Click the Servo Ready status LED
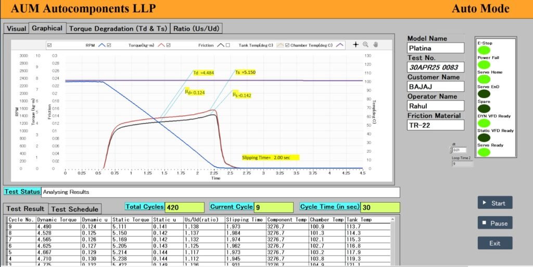533x267 pixels. 484,152
